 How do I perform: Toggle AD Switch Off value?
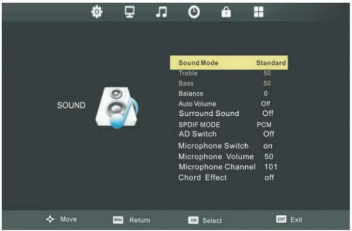tap(269, 134)
